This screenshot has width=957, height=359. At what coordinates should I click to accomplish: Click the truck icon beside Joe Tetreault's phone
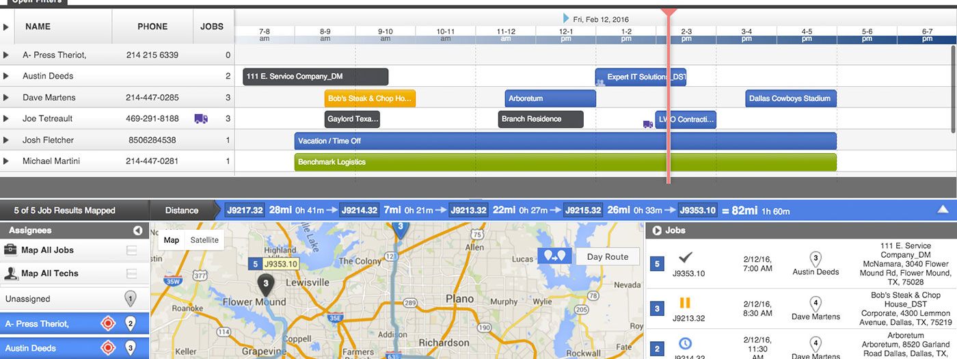point(201,118)
